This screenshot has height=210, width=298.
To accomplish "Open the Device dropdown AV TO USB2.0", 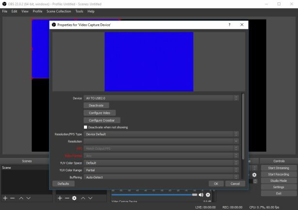I will tap(161, 98).
